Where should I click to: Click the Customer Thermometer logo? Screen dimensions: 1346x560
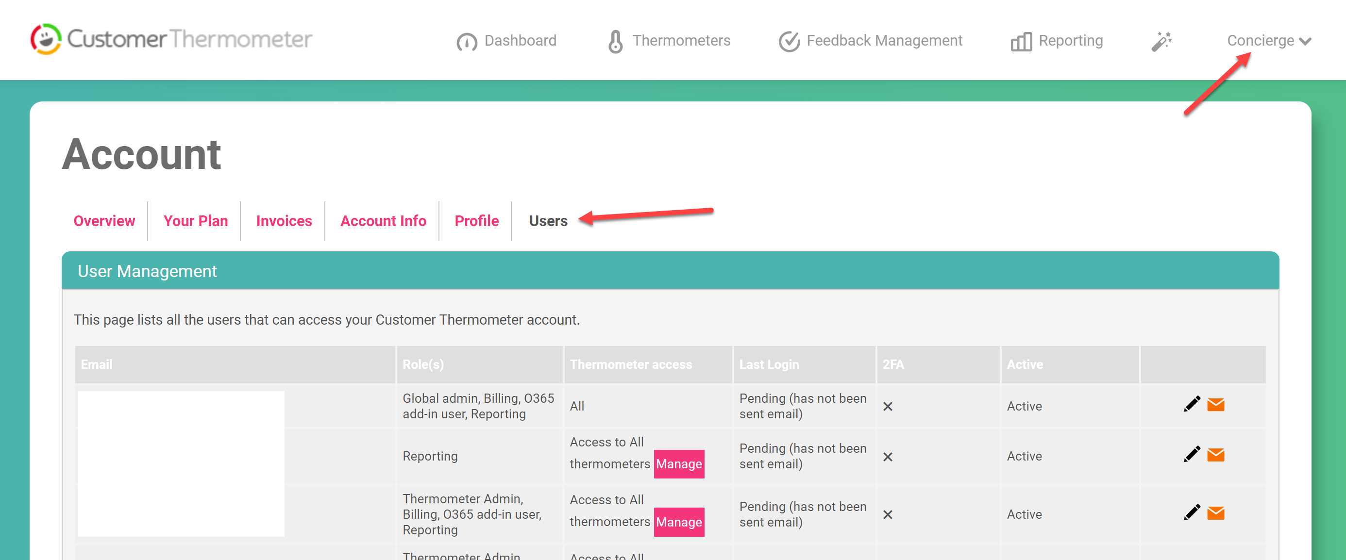[171, 39]
